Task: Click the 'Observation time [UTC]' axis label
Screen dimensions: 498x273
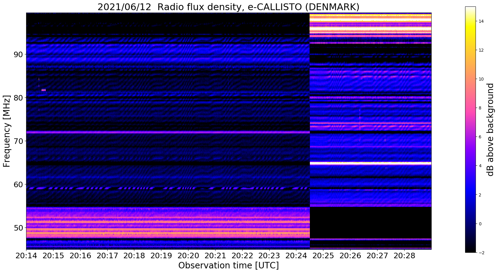Action: click(228, 266)
